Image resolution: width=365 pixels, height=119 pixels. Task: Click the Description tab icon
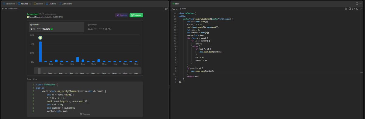(4, 3)
